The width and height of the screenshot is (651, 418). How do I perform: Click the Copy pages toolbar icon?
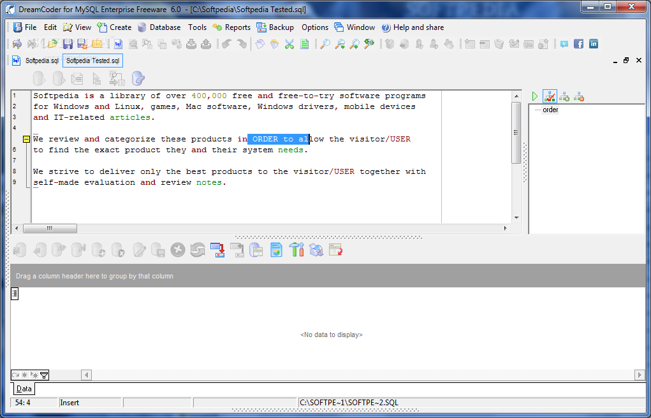(x=260, y=43)
